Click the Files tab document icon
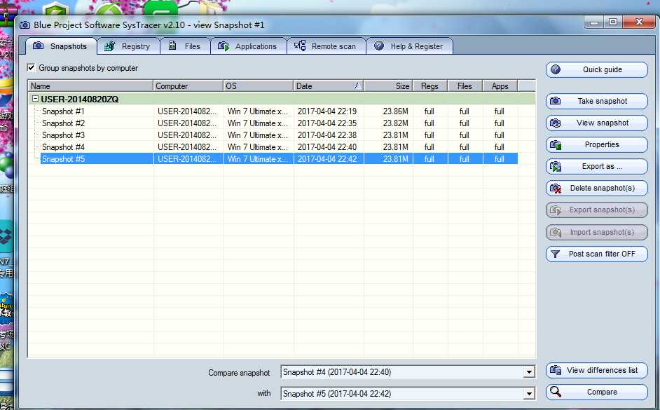Viewport: 660px width, 410px height. 172,46
